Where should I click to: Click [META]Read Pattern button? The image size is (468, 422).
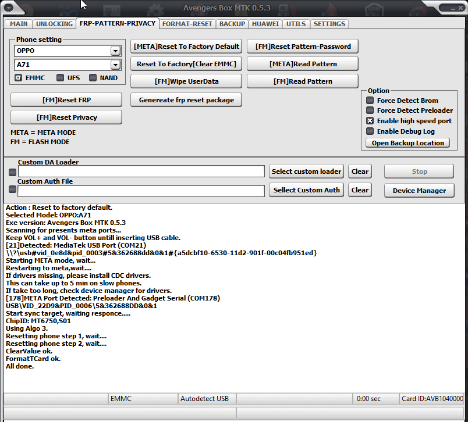pos(303,64)
